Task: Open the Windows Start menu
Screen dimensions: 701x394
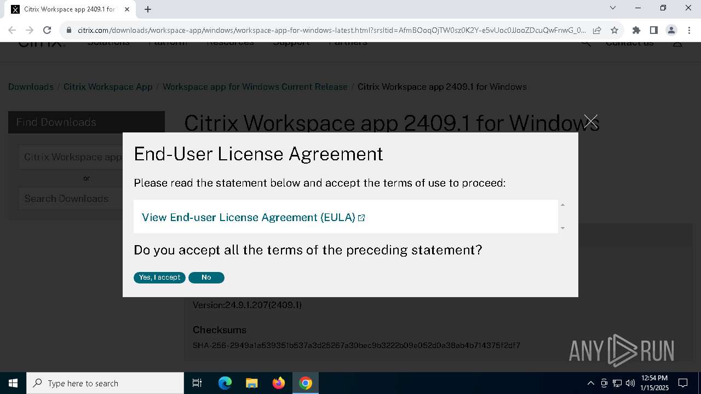Action: [13, 383]
